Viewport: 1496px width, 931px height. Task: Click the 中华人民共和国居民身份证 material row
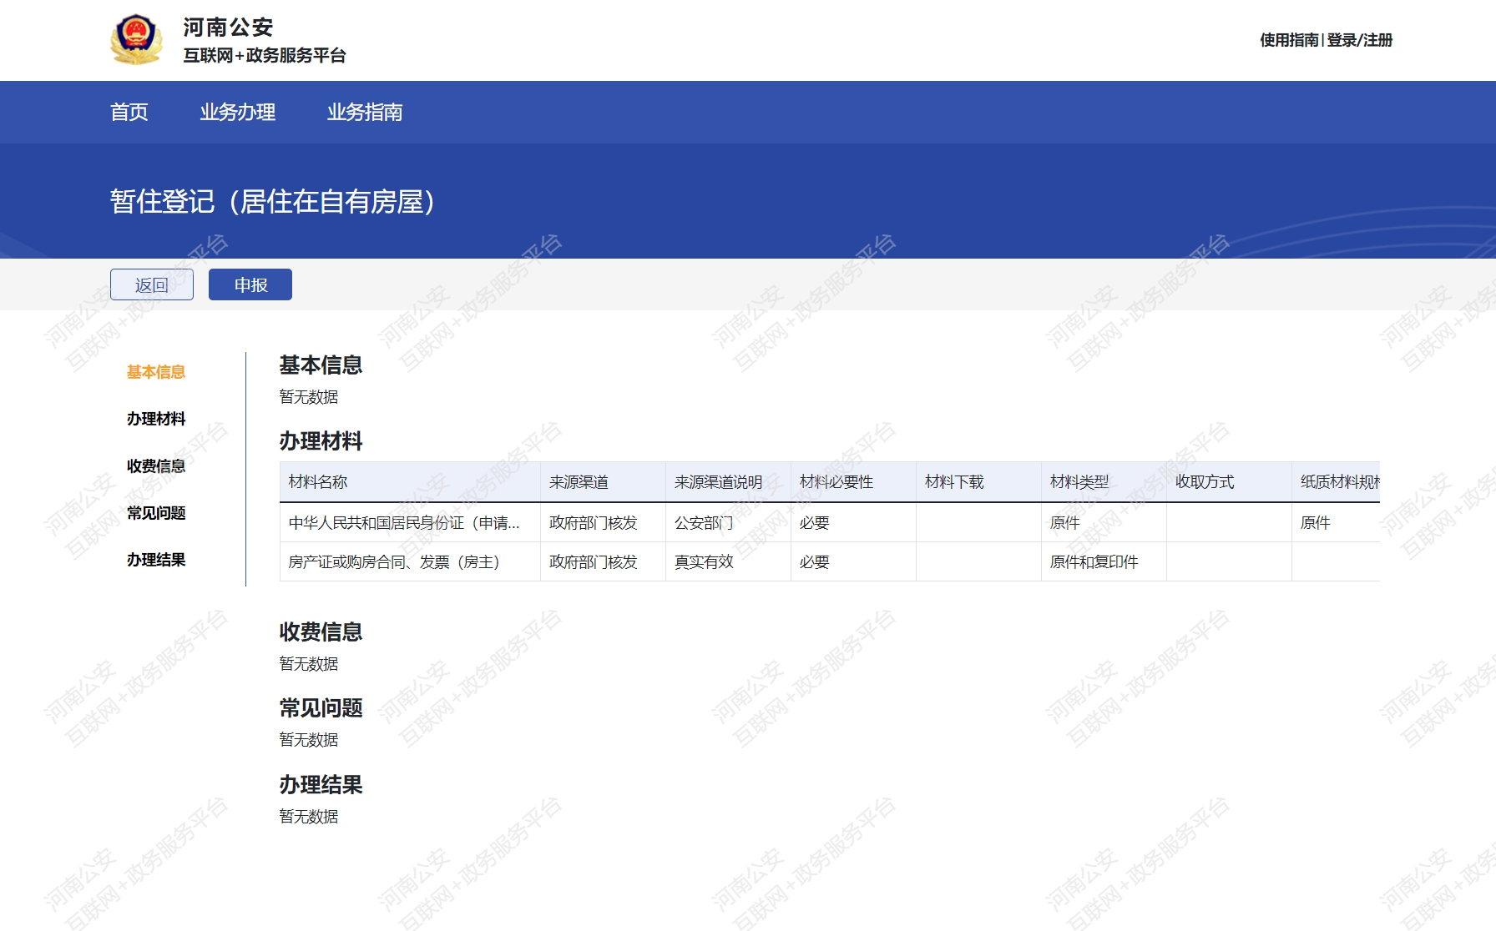tap(404, 523)
